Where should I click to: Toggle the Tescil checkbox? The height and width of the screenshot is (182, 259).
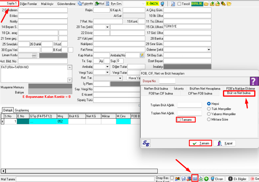(179, 4)
